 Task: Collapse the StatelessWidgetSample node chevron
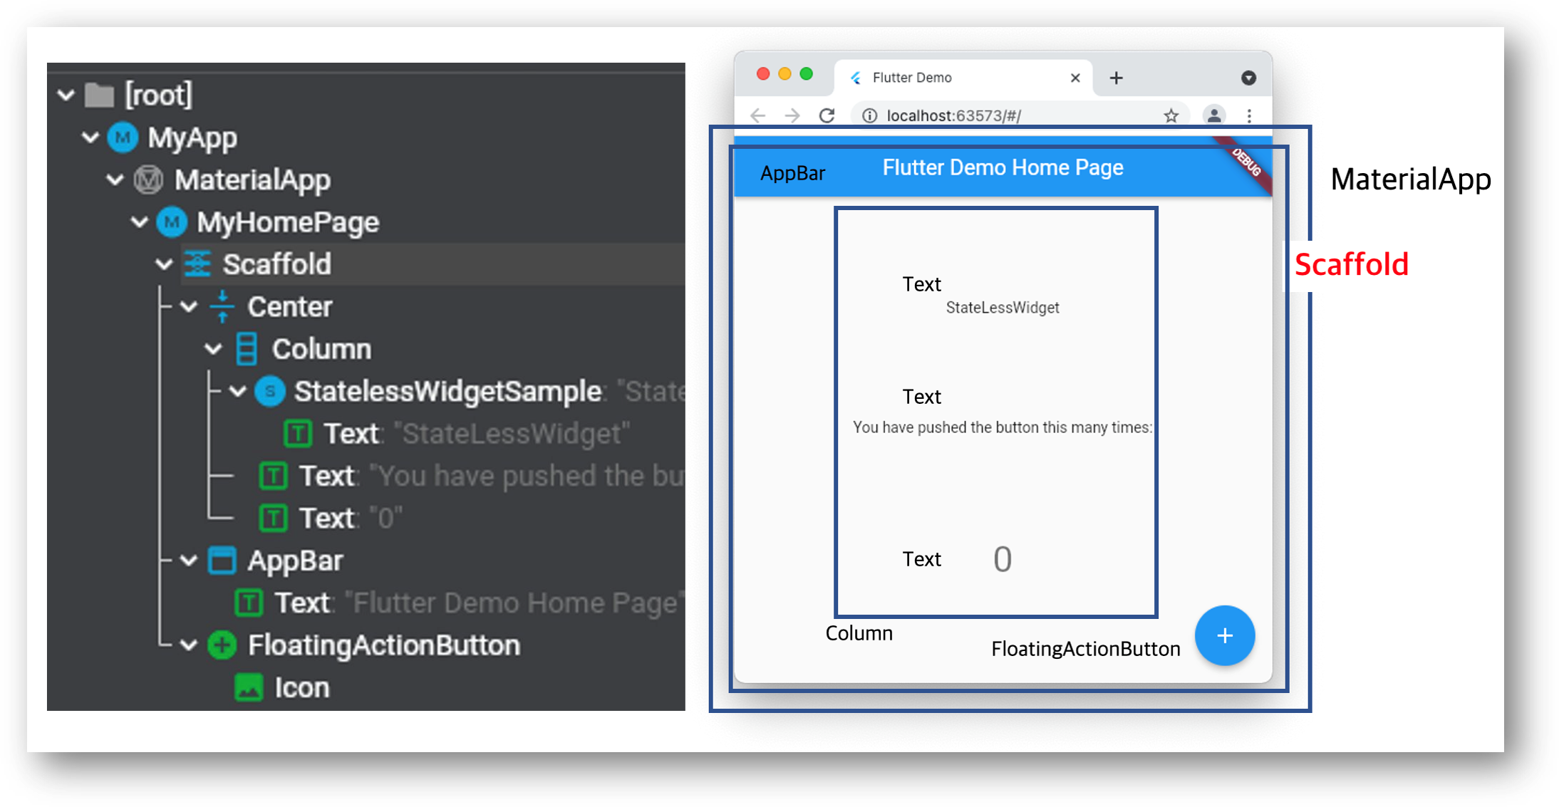click(237, 391)
